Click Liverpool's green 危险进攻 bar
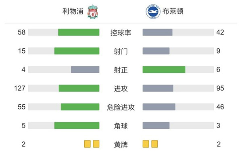This screenshot has width=242, height=153. point(80,107)
